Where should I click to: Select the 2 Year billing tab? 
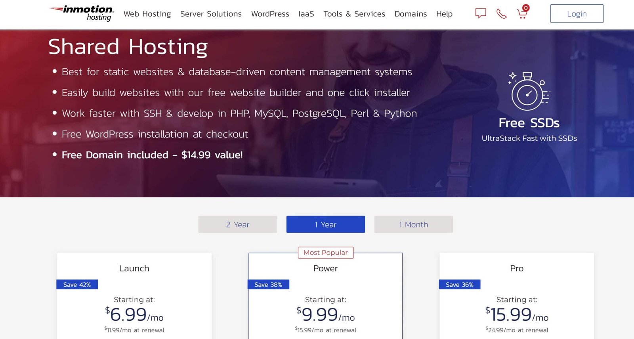click(238, 224)
